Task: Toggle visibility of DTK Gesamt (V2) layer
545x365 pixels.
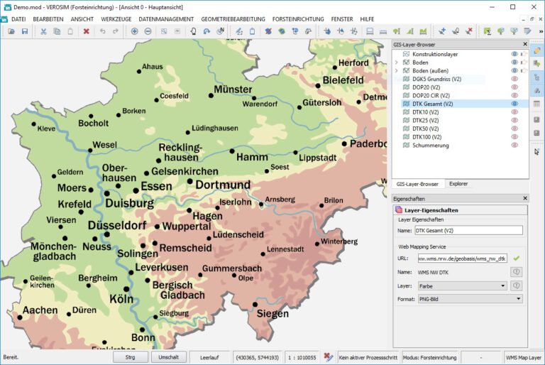Action: click(514, 104)
